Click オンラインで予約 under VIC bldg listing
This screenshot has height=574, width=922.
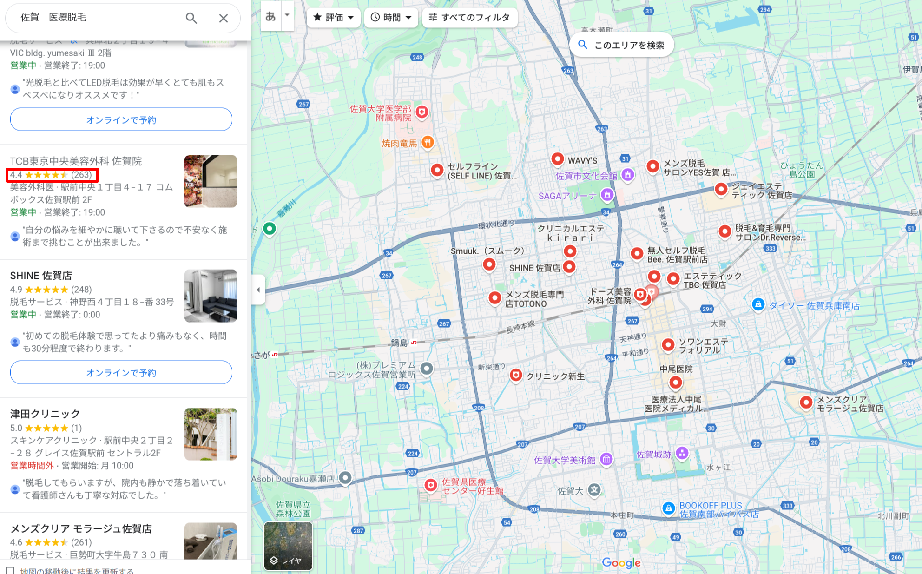pos(121,120)
